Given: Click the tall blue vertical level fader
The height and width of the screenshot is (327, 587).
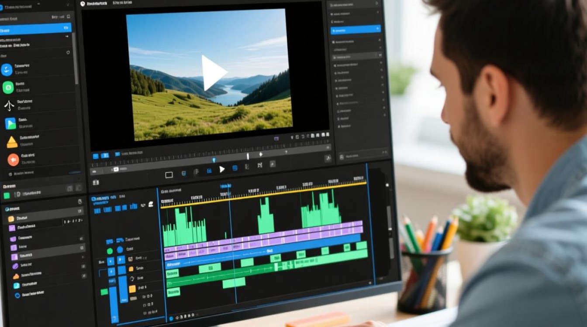Looking at the screenshot, I should tap(113, 304).
